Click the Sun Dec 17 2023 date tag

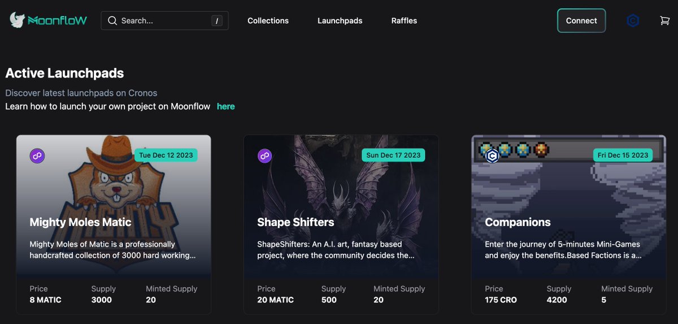click(394, 155)
